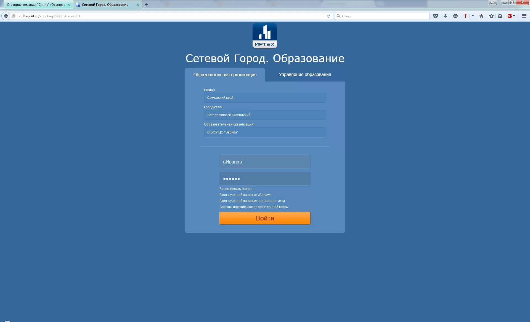Click the reader mode text icon
This screenshot has width=530, height=322.
(x=466, y=16)
